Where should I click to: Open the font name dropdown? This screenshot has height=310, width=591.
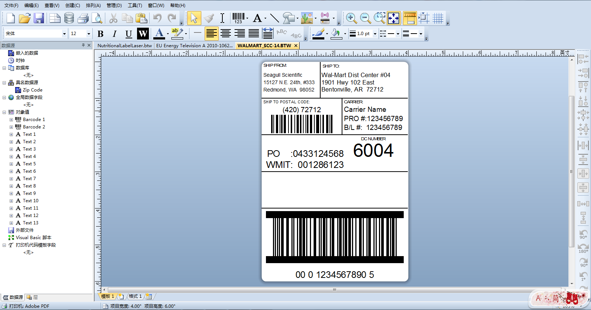(x=64, y=34)
